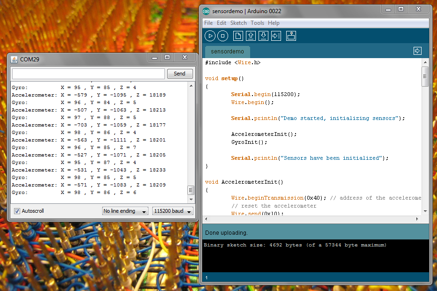Click the serial input text field

click(x=88, y=74)
